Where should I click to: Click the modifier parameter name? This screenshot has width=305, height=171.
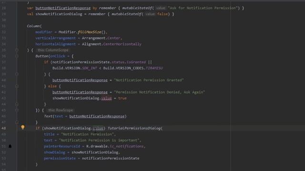coord(44,32)
